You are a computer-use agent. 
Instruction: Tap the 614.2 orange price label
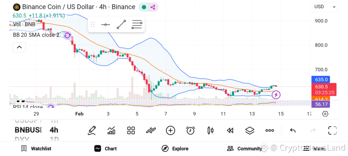(321, 98)
